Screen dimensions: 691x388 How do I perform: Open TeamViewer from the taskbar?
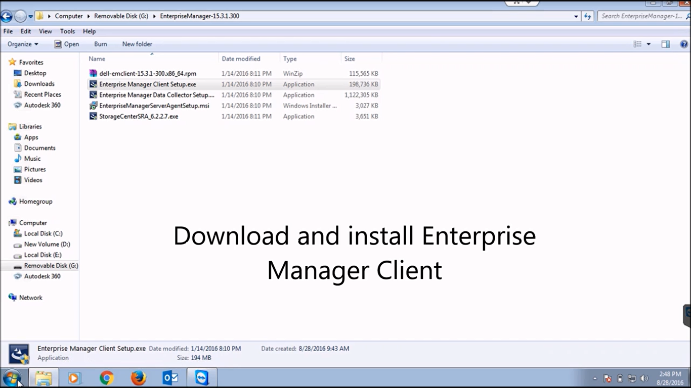pyautogui.click(x=201, y=378)
